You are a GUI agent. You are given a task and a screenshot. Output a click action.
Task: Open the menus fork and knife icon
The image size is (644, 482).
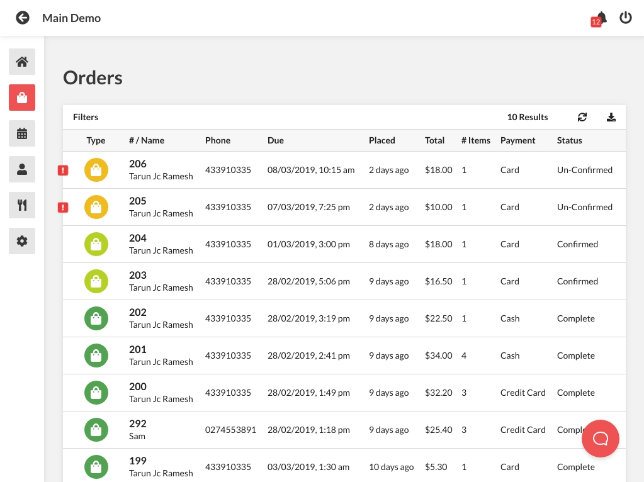(x=22, y=205)
